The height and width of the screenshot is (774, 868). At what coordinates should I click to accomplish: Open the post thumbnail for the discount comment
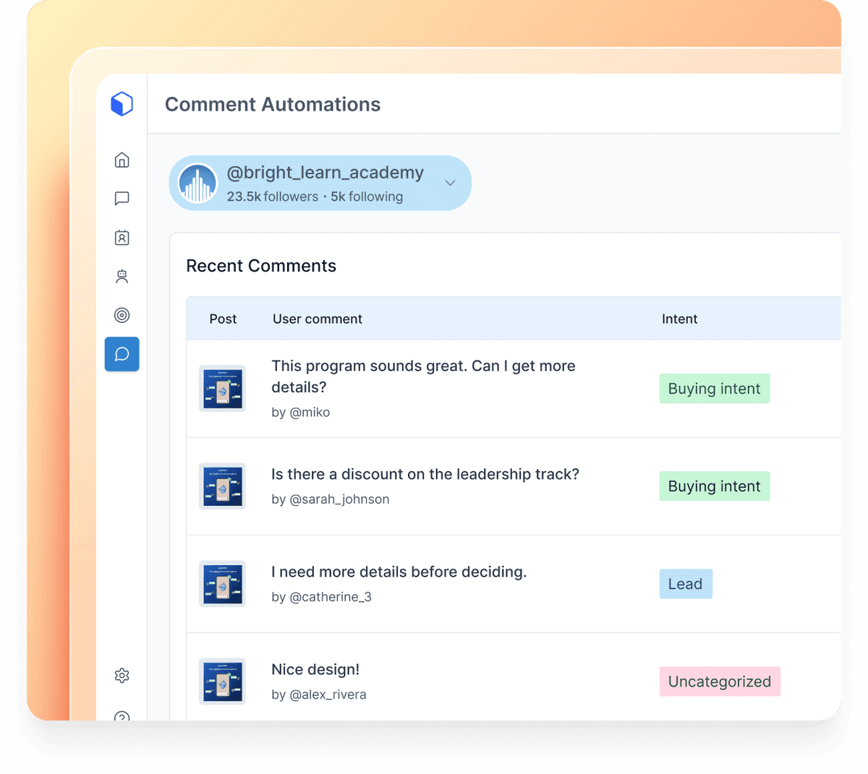pyautogui.click(x=222, y=486)
